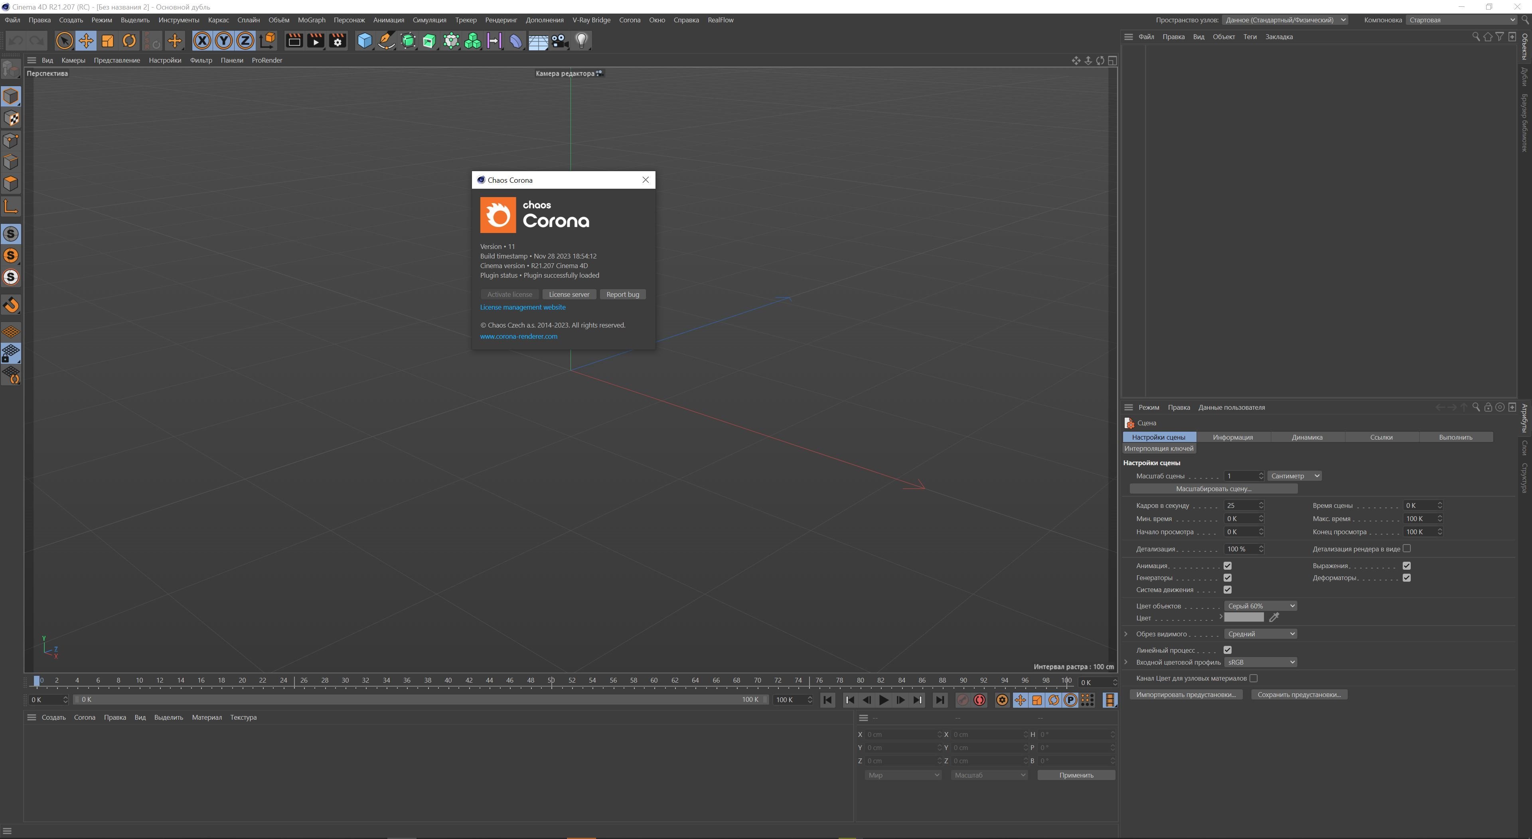Screen dimensions: 1532x839
Task: Disable the Деформаторы checkbox
Action: tap(1406, 578)
